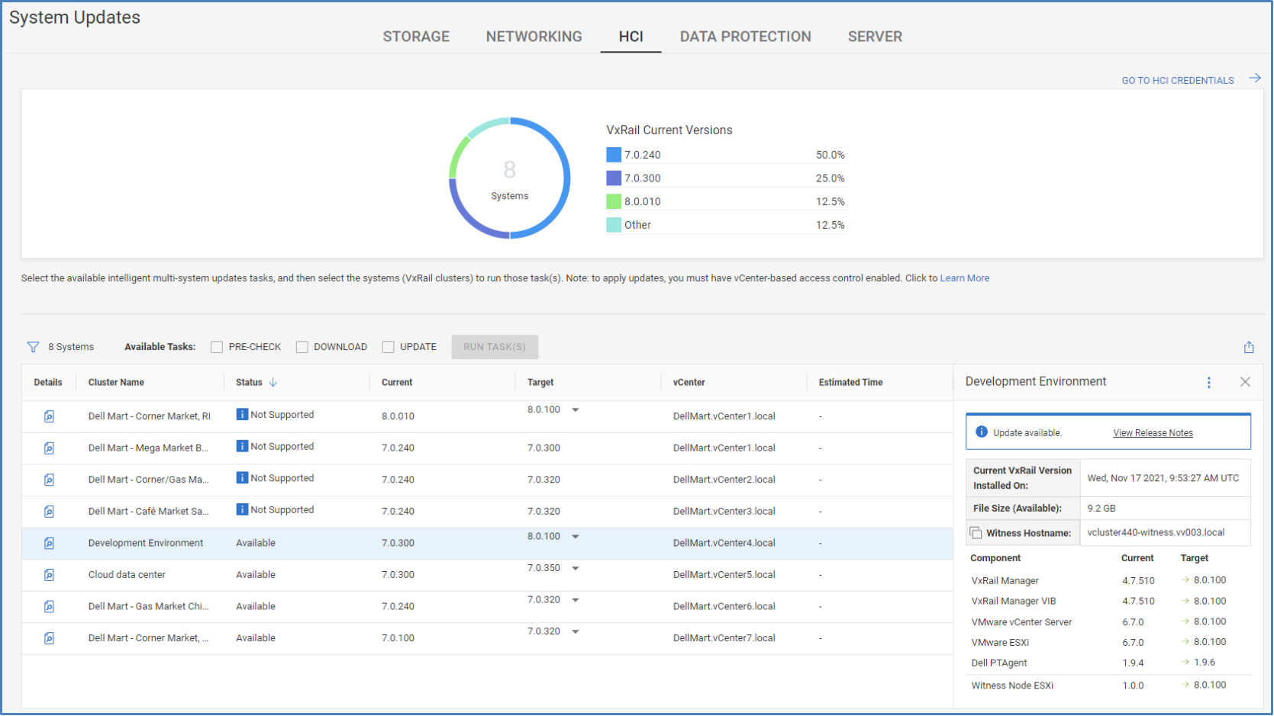Sort table by vCenter column header
The image size is (1274, 716).
(689, 383)
